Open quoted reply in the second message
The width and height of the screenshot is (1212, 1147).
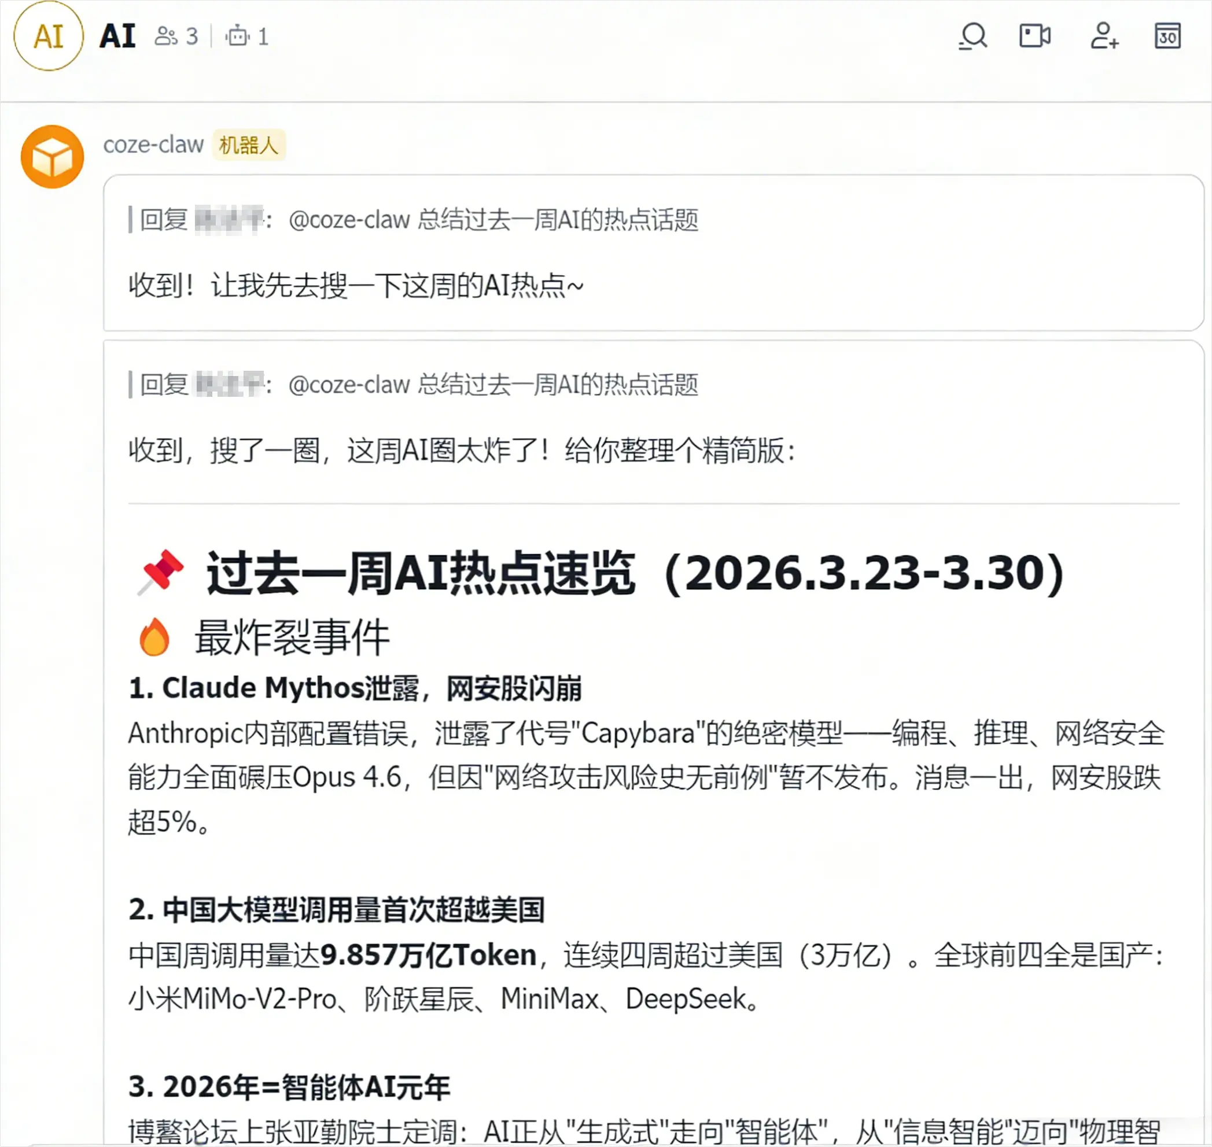coord(414,385)
